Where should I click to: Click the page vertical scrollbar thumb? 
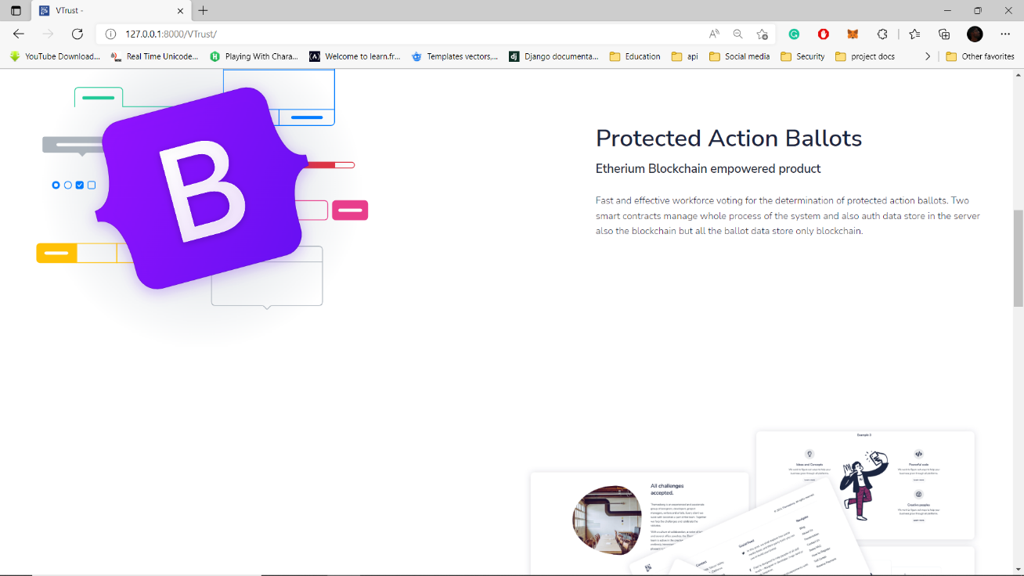(x=1018, y=258)
